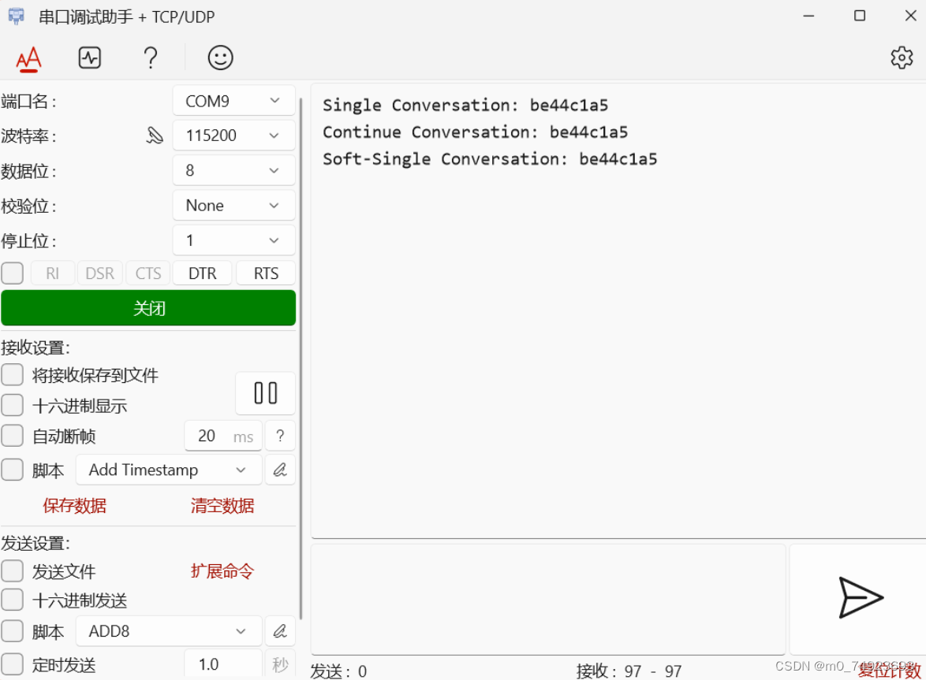926x680 pixels.
Task: Click 关闭 to close the serial port
Action: [x=148, y=307]
